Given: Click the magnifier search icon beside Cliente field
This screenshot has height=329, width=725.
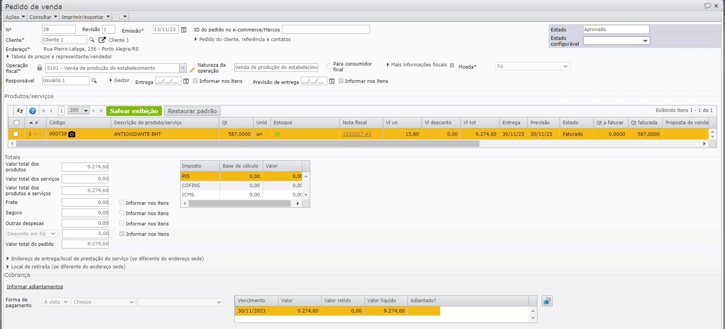Looking at the screenshot, I should [x=92, y=40].
